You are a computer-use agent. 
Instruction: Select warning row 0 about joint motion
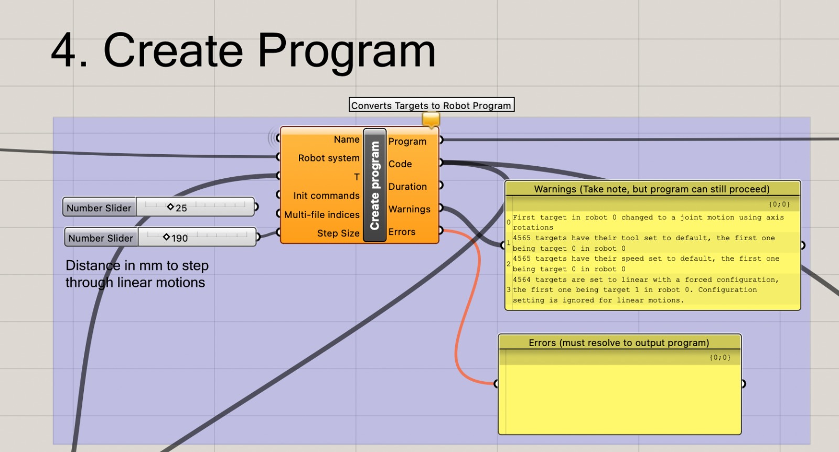pyautogui.click(x=653, y=222)
